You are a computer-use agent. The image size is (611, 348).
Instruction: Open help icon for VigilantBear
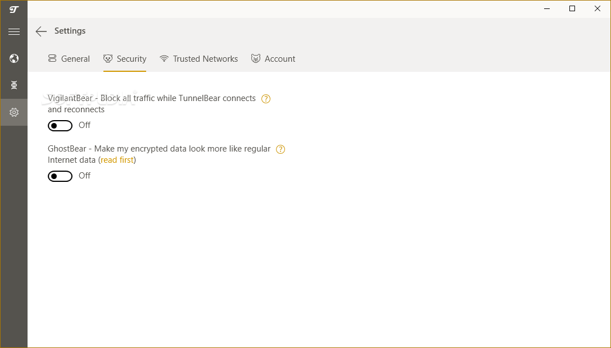[266, 99]
